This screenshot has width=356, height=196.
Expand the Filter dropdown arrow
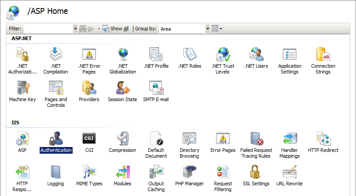coord(75,29)
